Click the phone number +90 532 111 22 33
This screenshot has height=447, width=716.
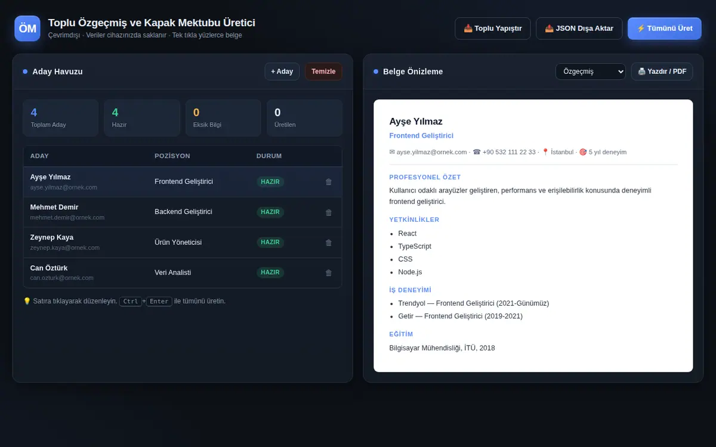[508, 152]
